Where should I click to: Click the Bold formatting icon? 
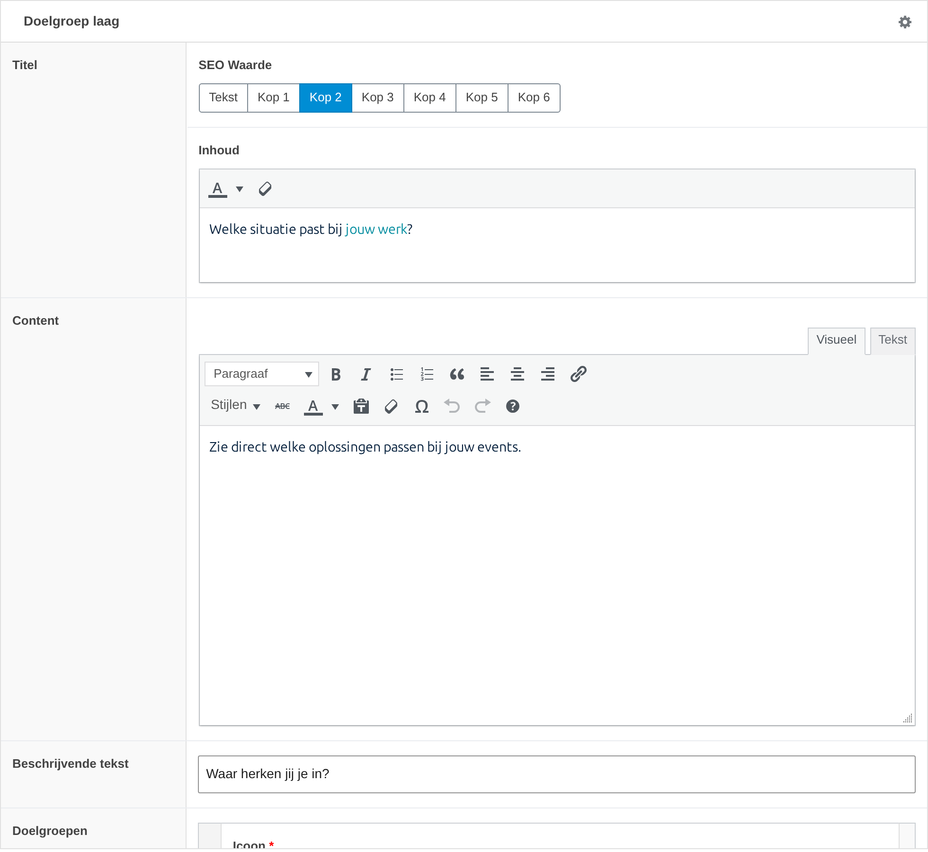[336, 374]
